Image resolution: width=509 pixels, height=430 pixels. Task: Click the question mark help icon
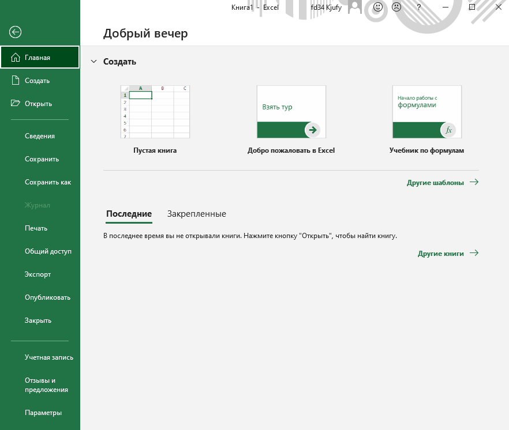click(x=418, y=7)
